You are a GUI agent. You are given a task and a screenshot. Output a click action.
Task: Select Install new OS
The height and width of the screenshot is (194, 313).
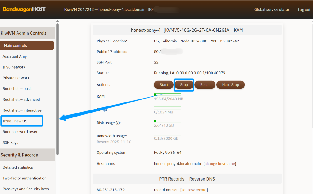17,121
